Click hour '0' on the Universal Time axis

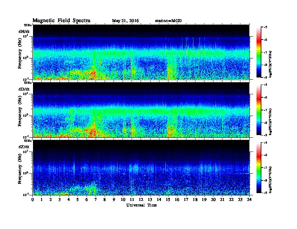click(x=33, y=199)
